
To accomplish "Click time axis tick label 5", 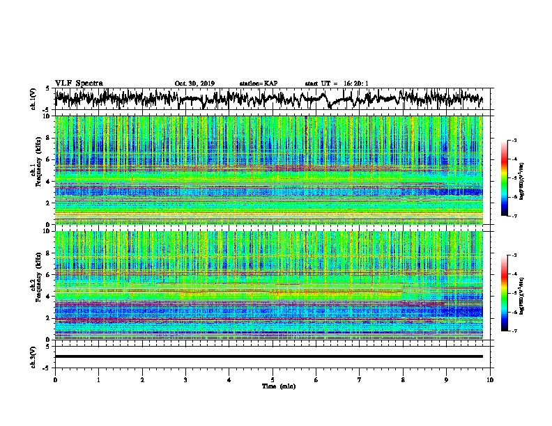I will (x=273, y=380).
